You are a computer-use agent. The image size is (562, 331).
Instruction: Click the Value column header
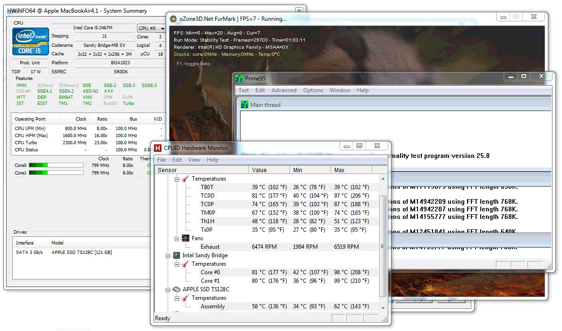point(269,170)
